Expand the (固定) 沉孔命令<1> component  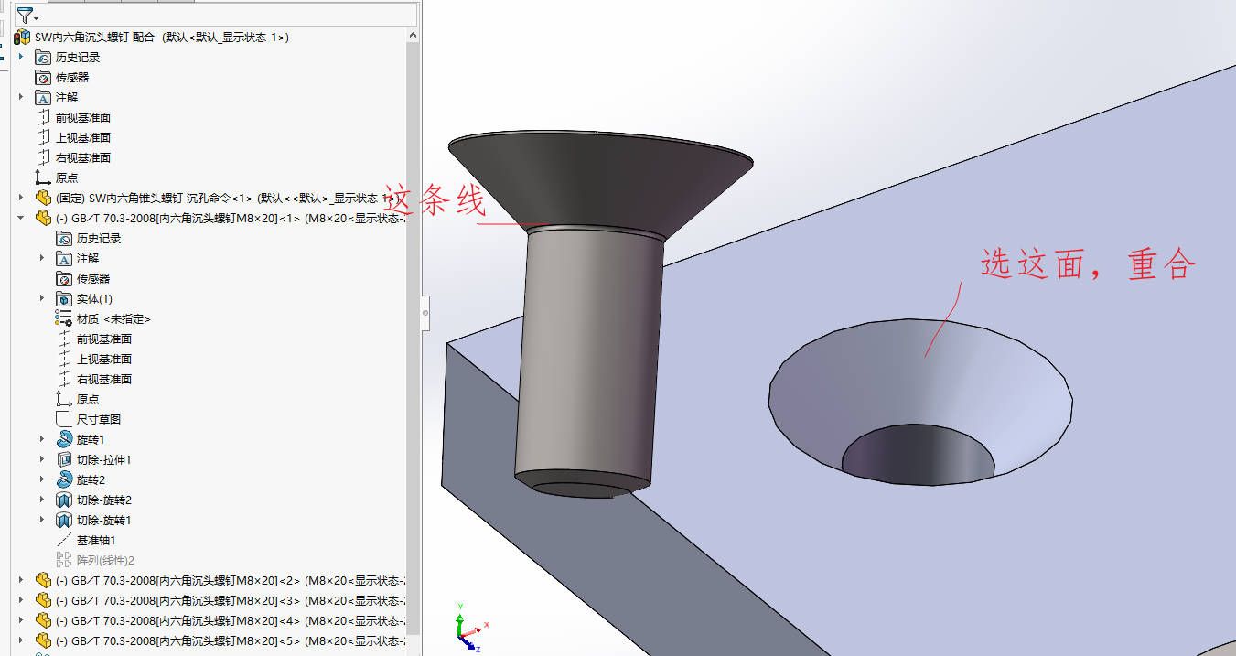click(x=21, y=199)
